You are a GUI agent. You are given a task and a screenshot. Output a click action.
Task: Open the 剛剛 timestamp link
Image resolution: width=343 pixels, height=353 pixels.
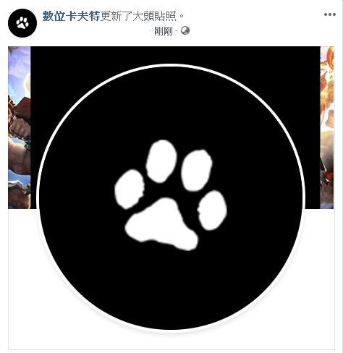tap(164, 31)
